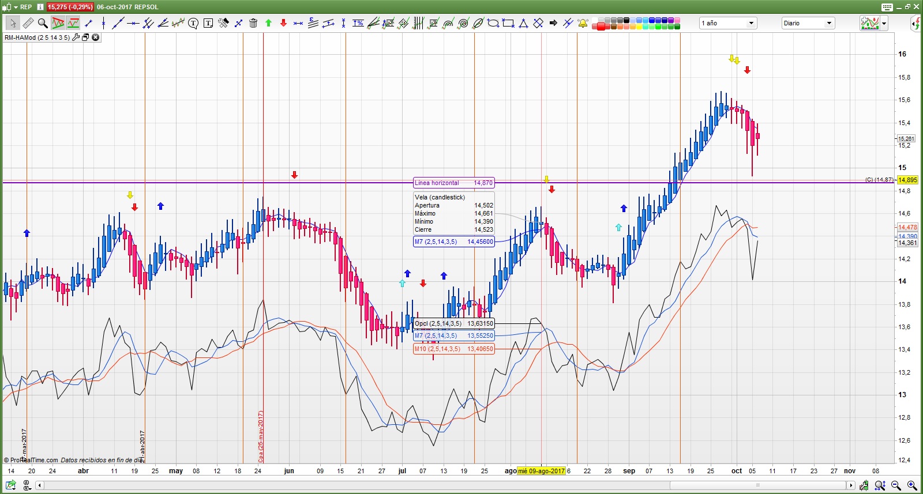This screenshot has width=923, height=494.
Task: Expand the indicators button dropdown arrow
Action: [884, 23]
